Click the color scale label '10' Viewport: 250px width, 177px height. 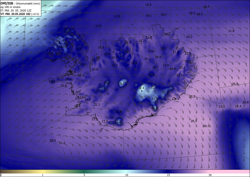[126, 175]
